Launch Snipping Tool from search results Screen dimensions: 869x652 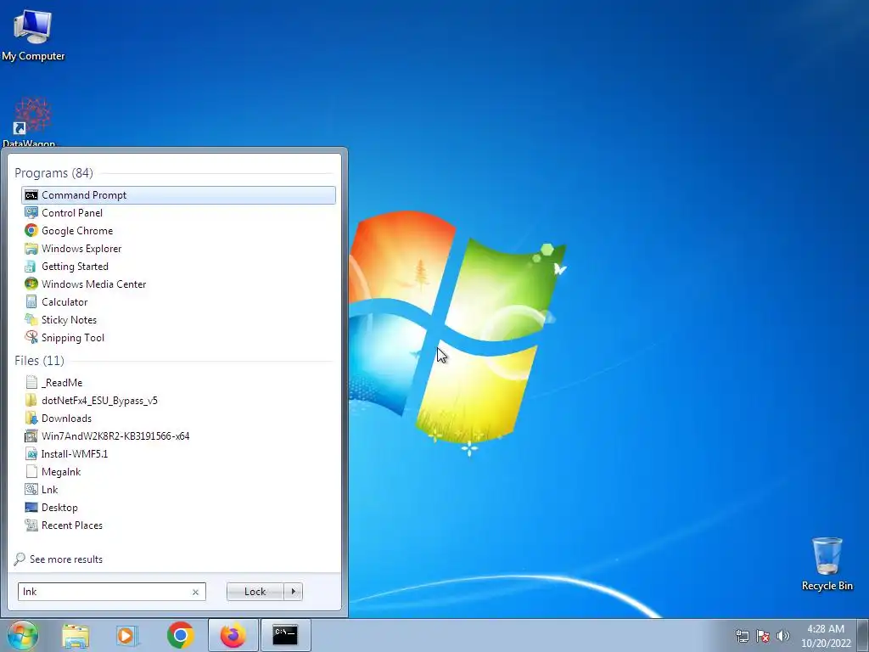coord(178,338)
